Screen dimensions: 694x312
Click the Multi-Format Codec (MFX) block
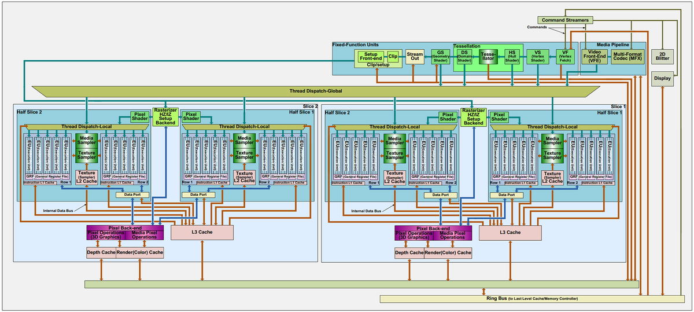pos(629,56)
